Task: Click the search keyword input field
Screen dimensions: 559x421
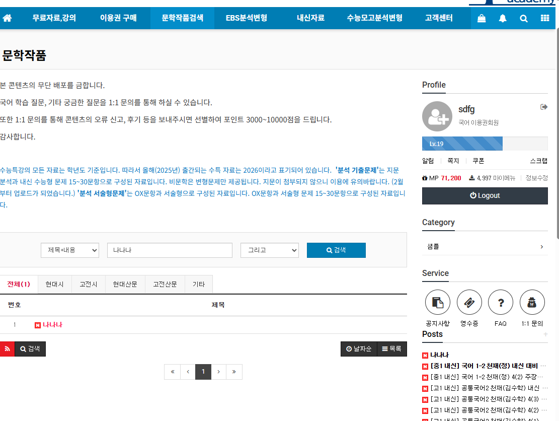Action: [170, 250]
